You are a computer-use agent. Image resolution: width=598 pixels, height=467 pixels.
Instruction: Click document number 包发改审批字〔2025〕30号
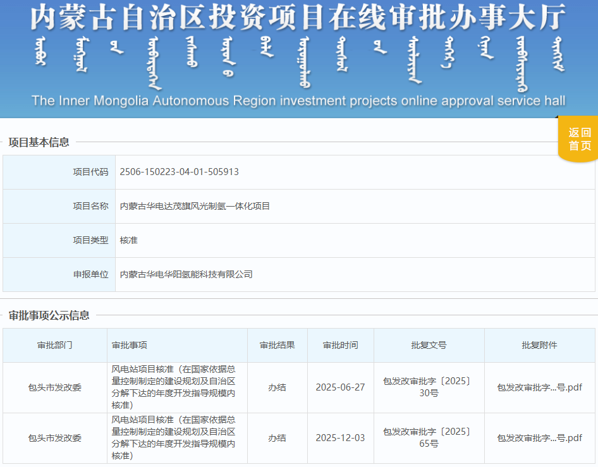tap(429, 387)
